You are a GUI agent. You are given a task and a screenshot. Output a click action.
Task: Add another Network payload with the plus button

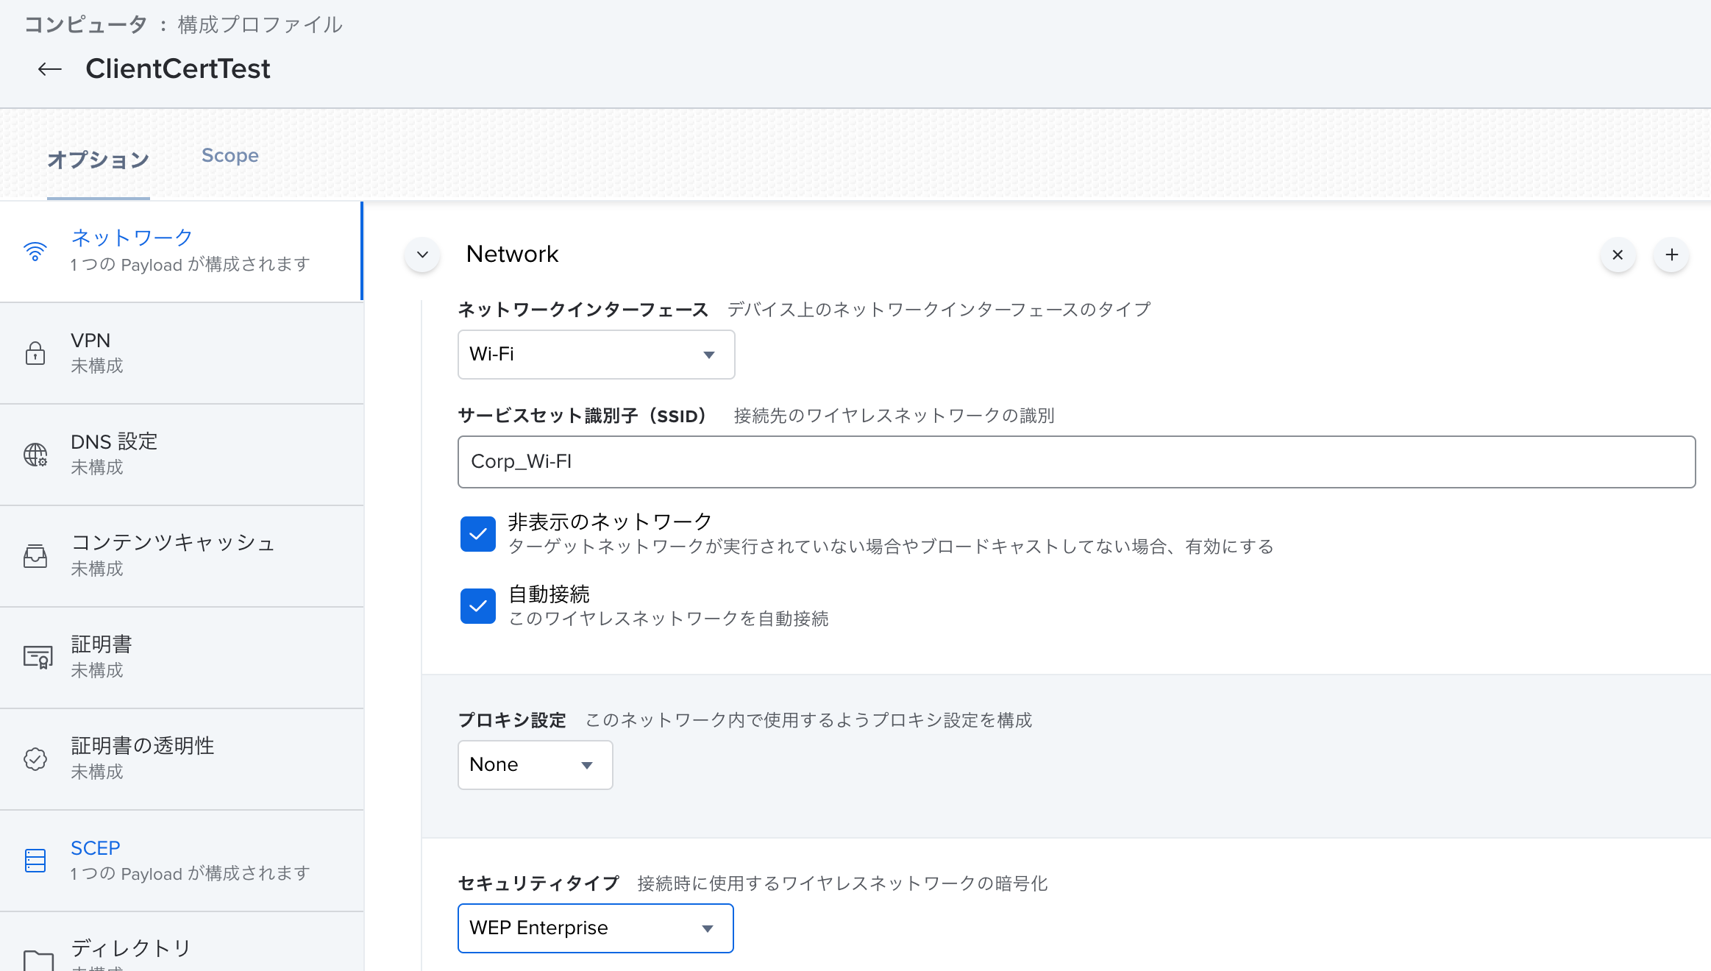point(1671,255)
